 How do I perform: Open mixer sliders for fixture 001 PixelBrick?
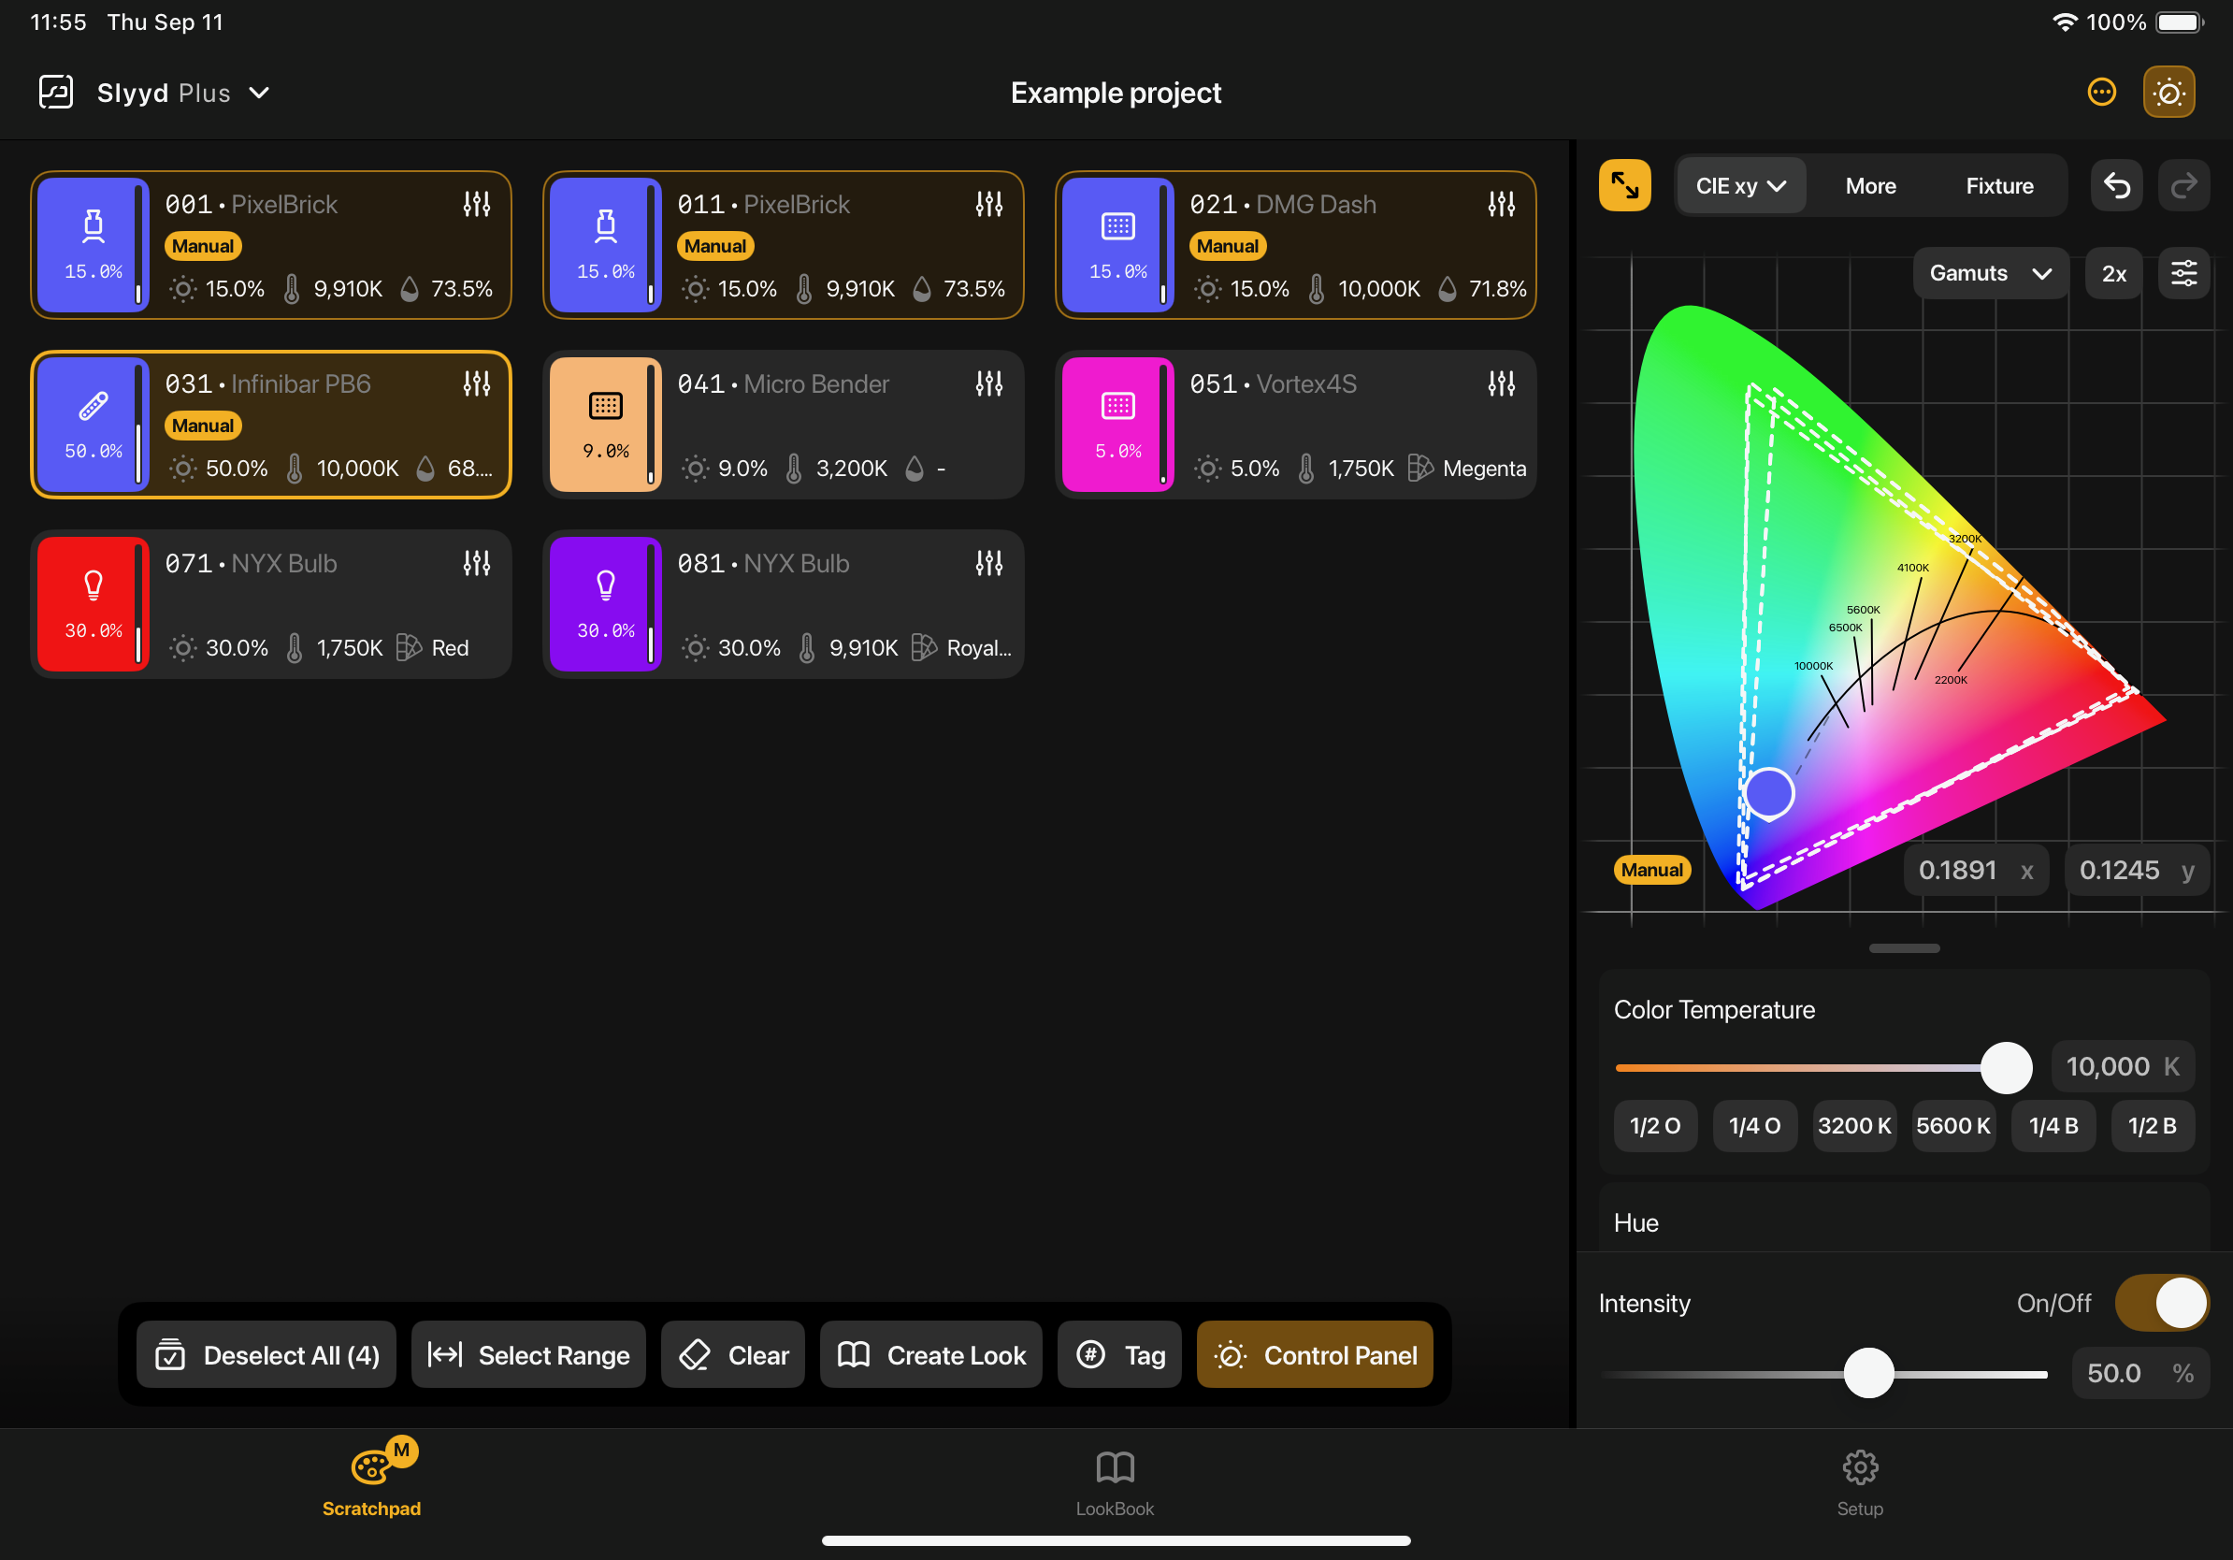pyautogui.click(x=477, y=204)
